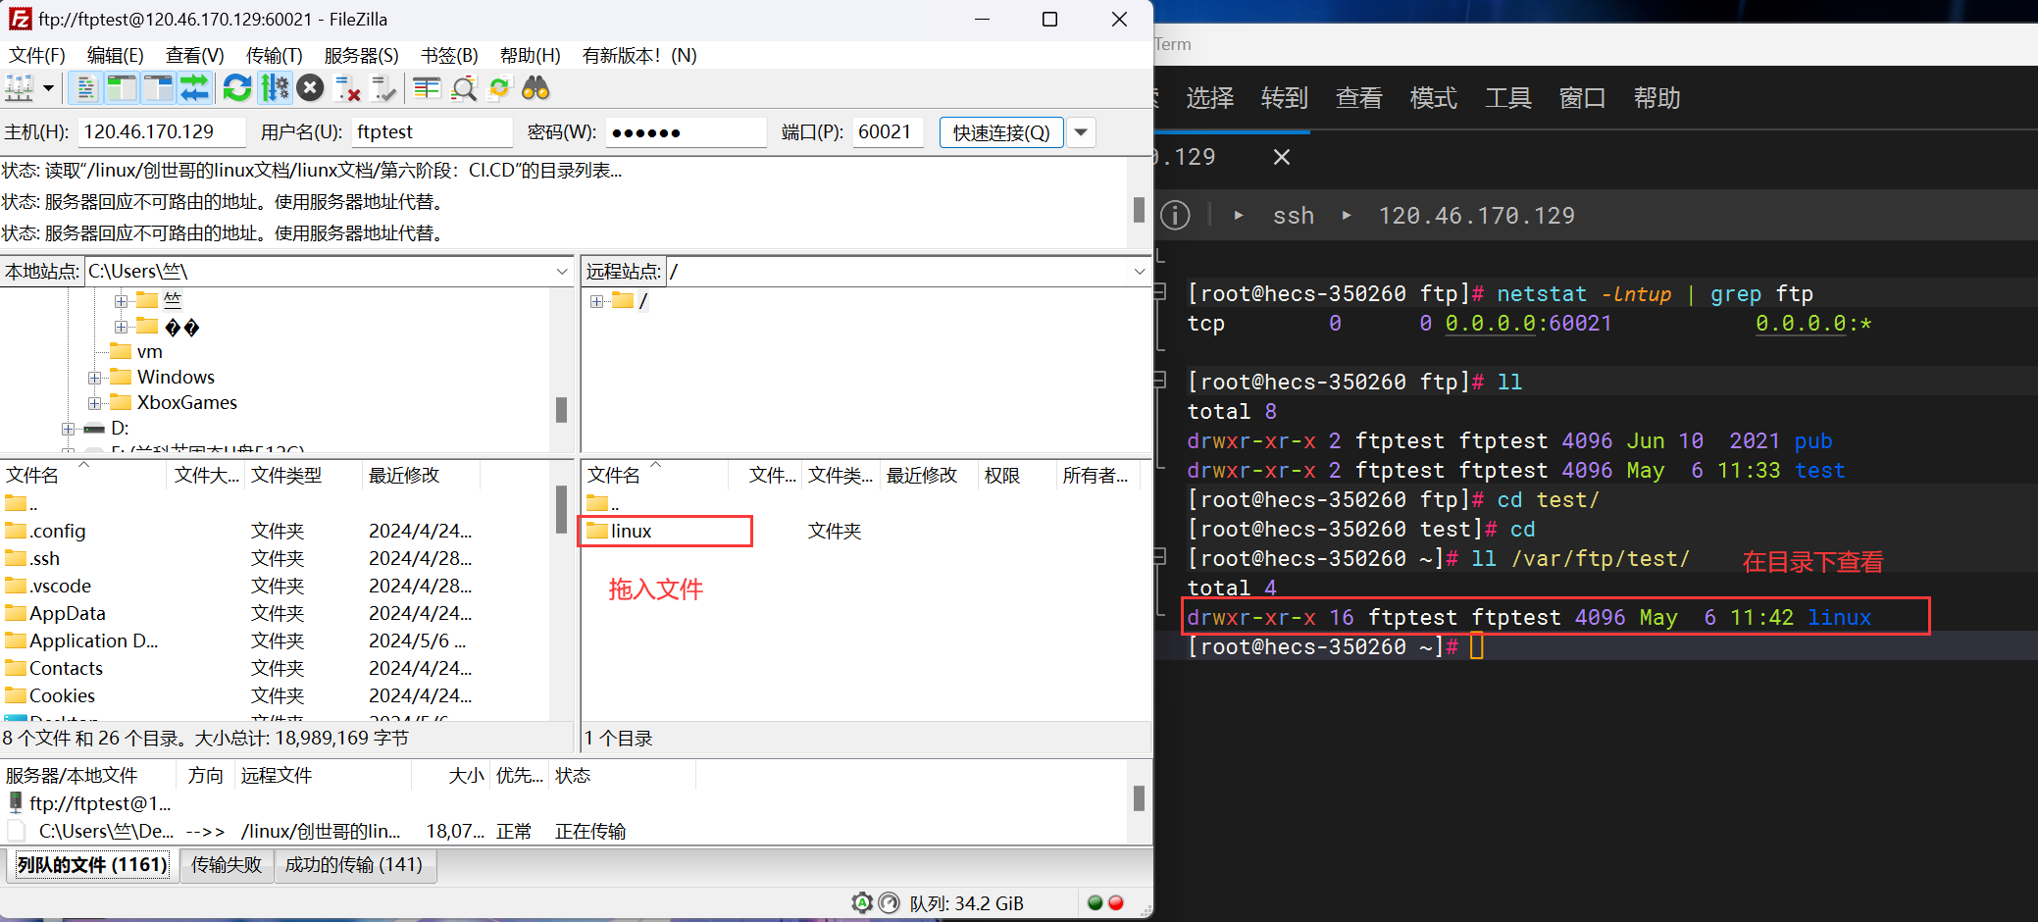The width and height of the screenshot is (2038, 922).
Task: Click message log scrollbar thumb
Action: click(x=1139, y=210)
